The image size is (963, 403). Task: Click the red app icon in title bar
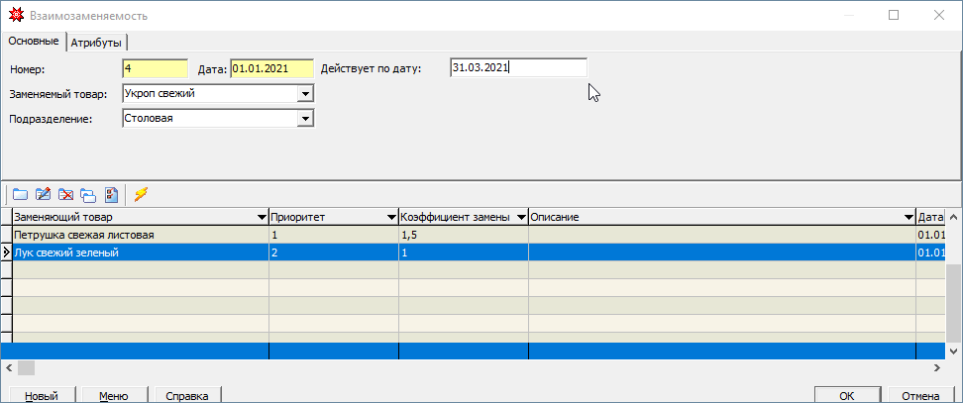click(14, 16)
